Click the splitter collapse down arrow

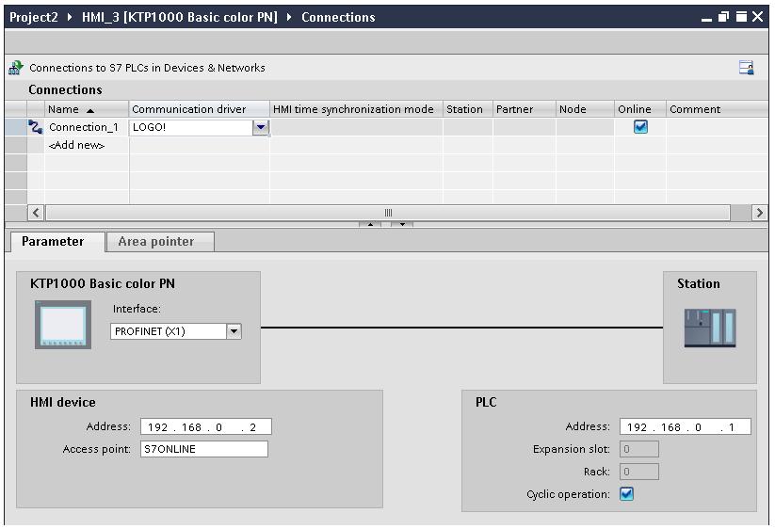pos(402,224)
